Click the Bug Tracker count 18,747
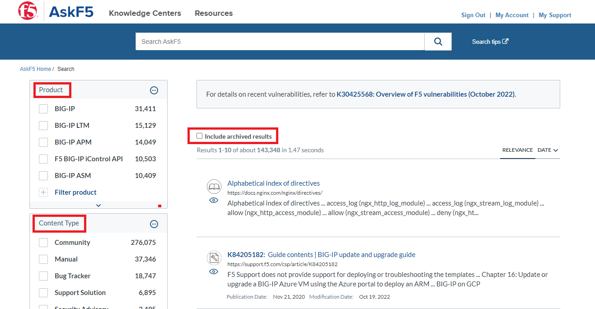This screenshot has height=309, width=595. tap(145, 276)
